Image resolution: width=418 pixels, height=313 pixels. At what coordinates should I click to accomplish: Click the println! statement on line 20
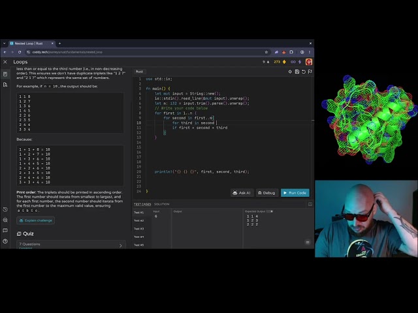[202, 171]
